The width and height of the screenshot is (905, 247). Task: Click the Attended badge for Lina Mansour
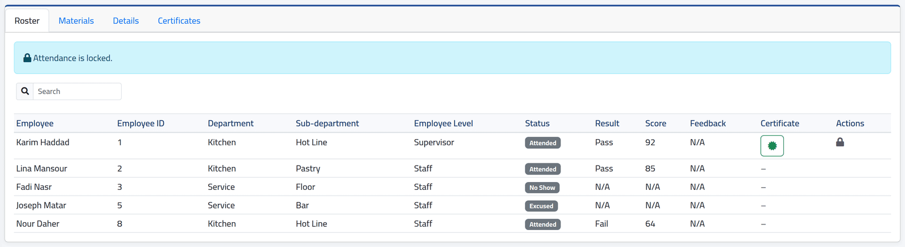[x=543, y=169]
